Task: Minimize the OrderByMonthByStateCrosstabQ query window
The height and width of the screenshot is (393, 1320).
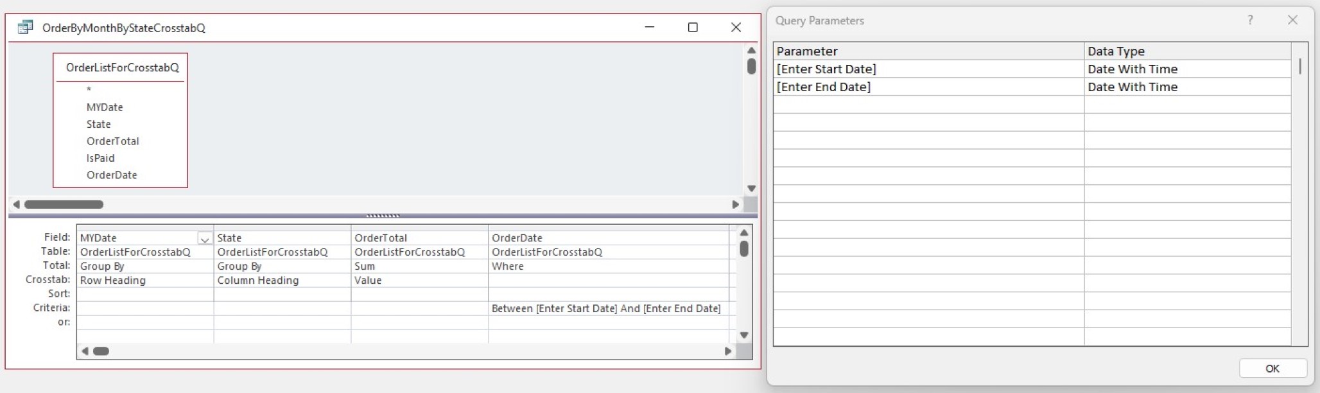Action: [650, 28]
